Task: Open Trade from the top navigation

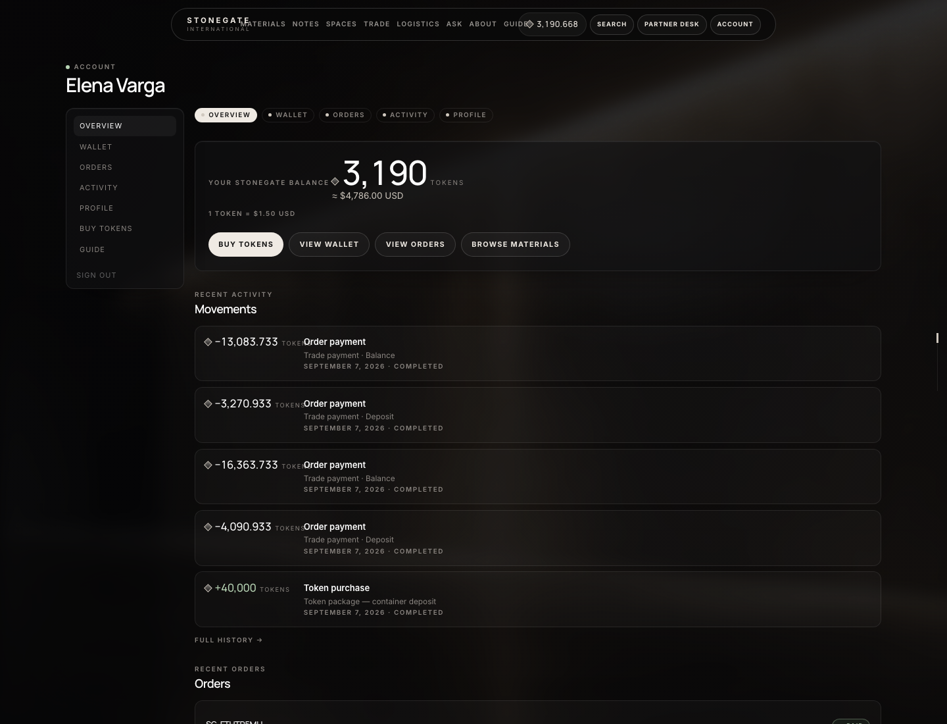Action: tap(377, 24)
